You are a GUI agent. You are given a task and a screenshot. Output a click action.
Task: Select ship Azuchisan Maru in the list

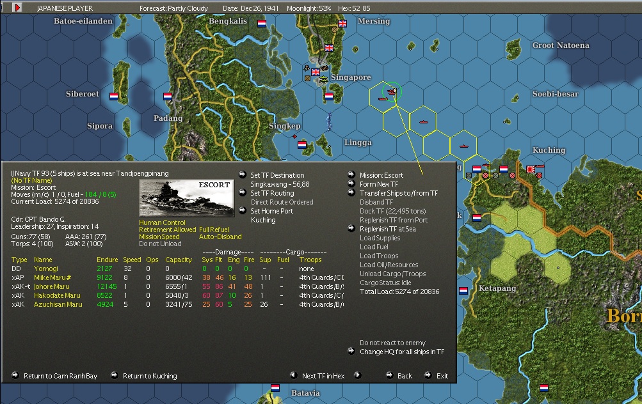[x=58, y=305]
